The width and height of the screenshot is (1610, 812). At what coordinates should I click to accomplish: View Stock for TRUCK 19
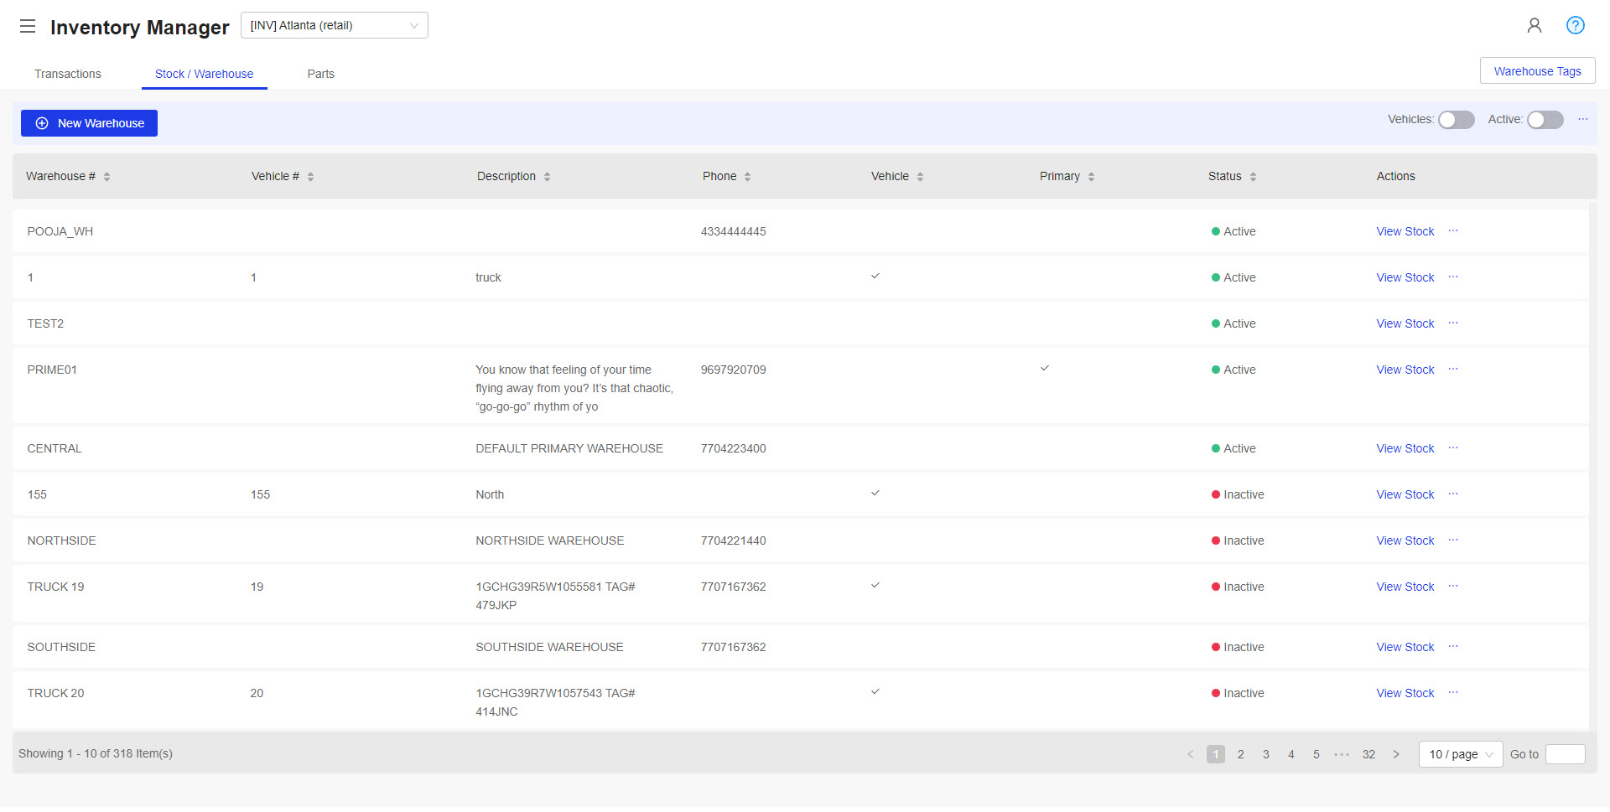click(1405, 587)
